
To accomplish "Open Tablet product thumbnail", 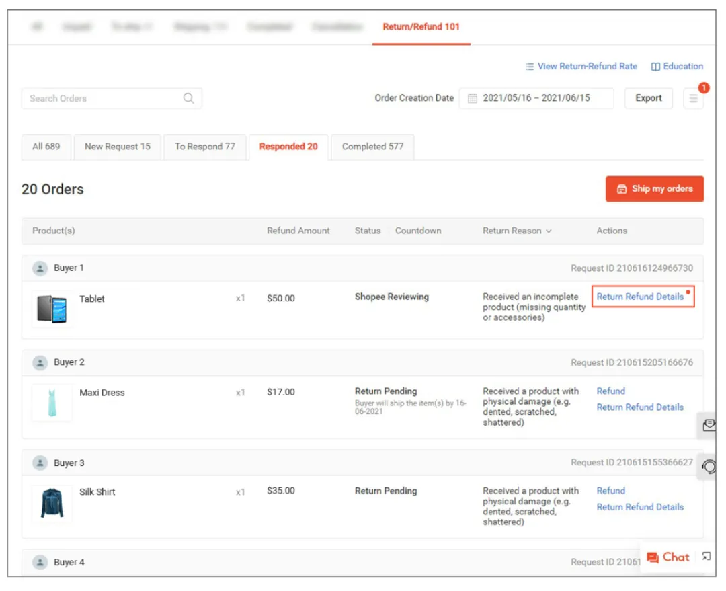I will click(52, 309).
